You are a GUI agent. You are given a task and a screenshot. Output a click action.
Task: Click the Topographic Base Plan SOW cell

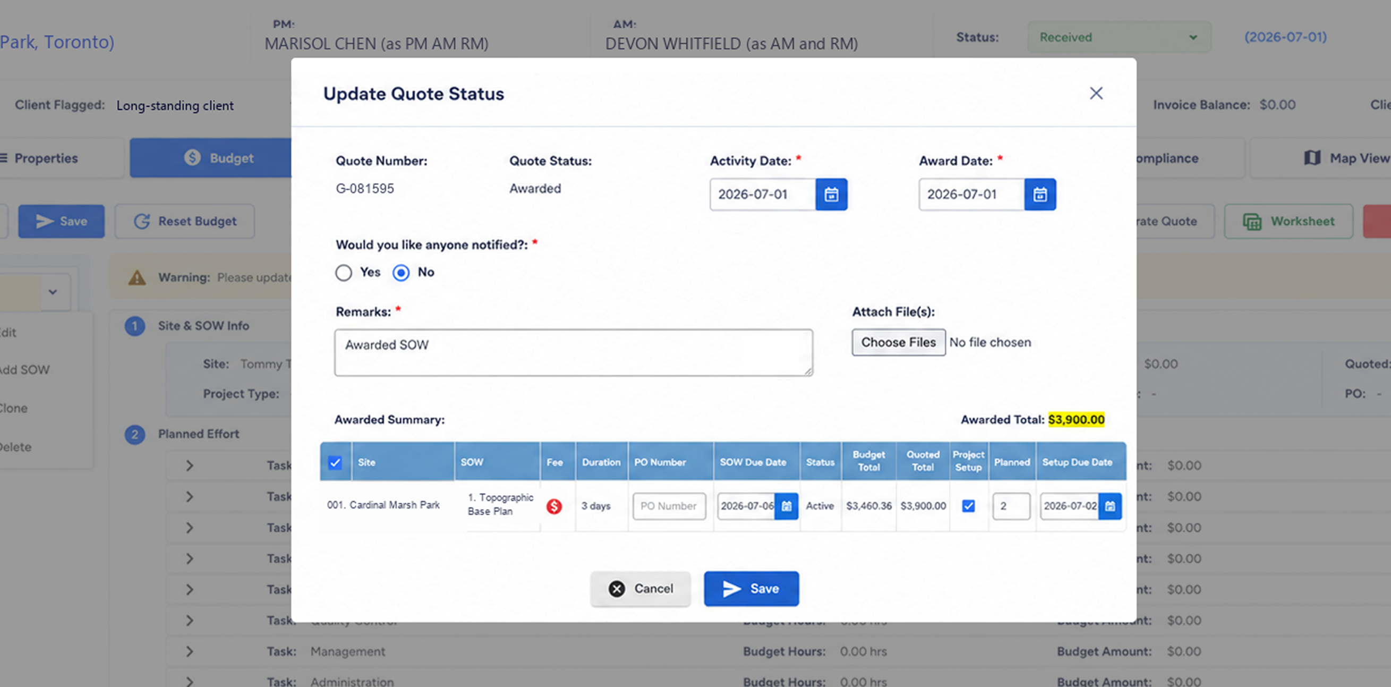pyautogui.click(x=500, y=504)
